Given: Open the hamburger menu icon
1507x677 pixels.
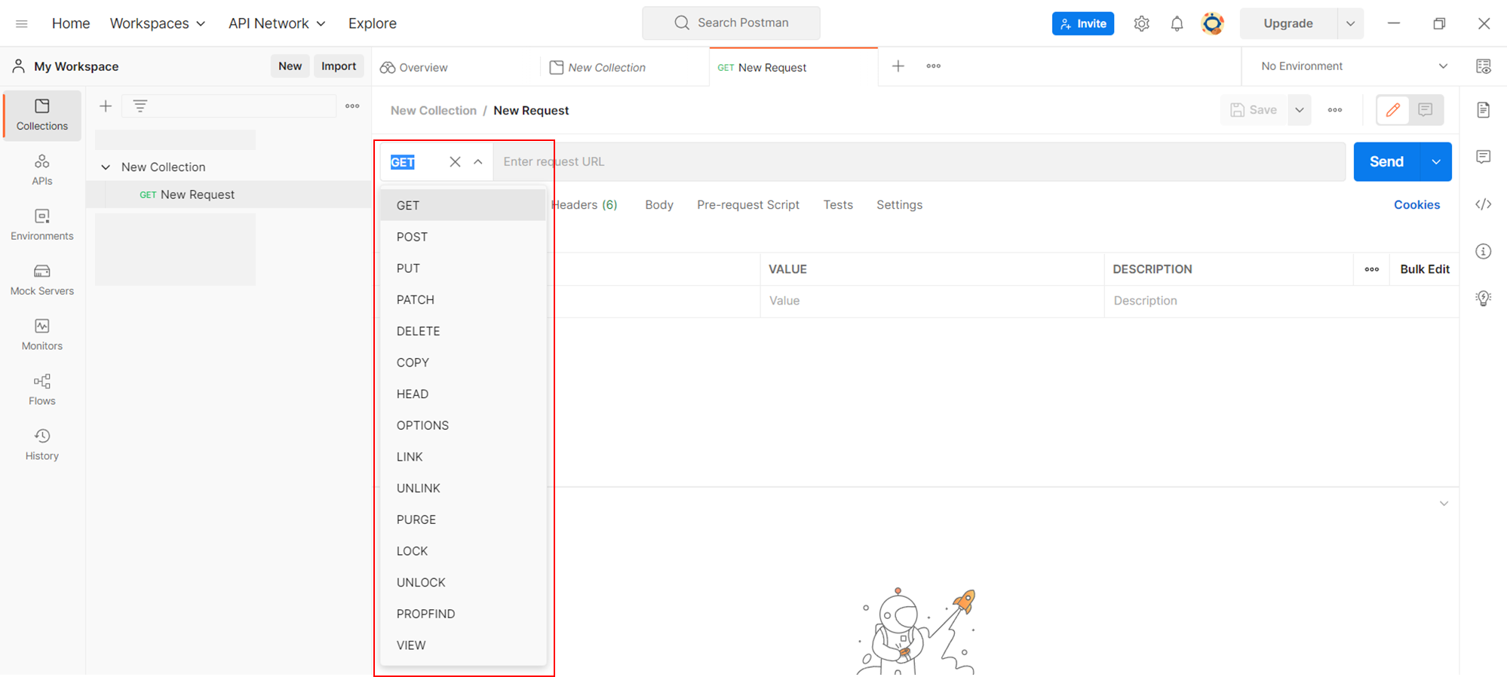Looking at the screenshot, I should 22,23.
